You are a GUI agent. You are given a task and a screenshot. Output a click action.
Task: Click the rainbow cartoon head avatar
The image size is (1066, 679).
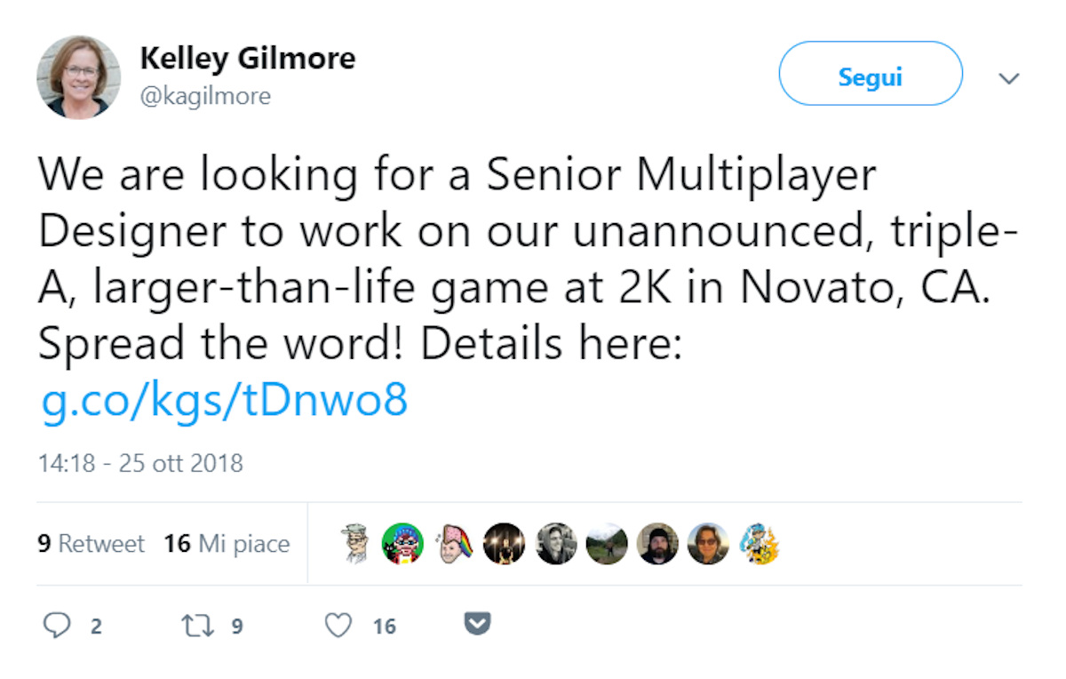pyautogui.click(x=454, y=543)
